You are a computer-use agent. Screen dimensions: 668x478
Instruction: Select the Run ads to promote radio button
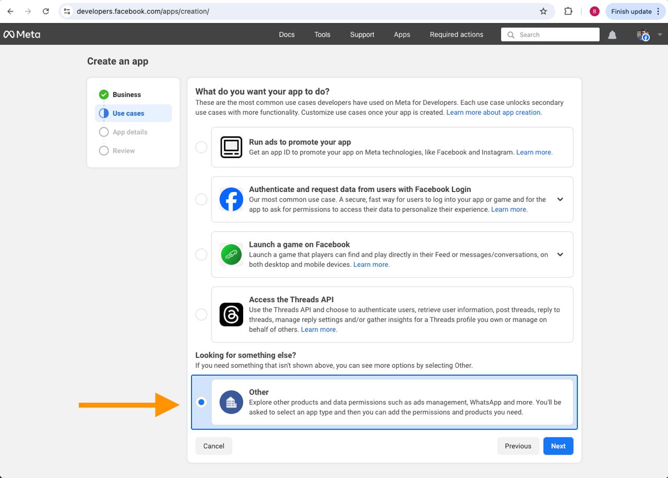(201, 147)
